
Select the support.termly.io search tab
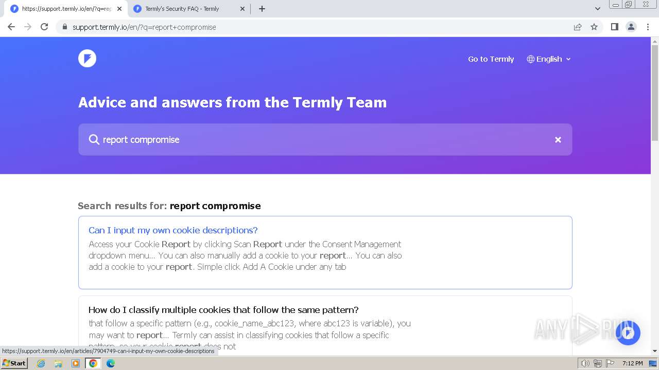[66, 9]
